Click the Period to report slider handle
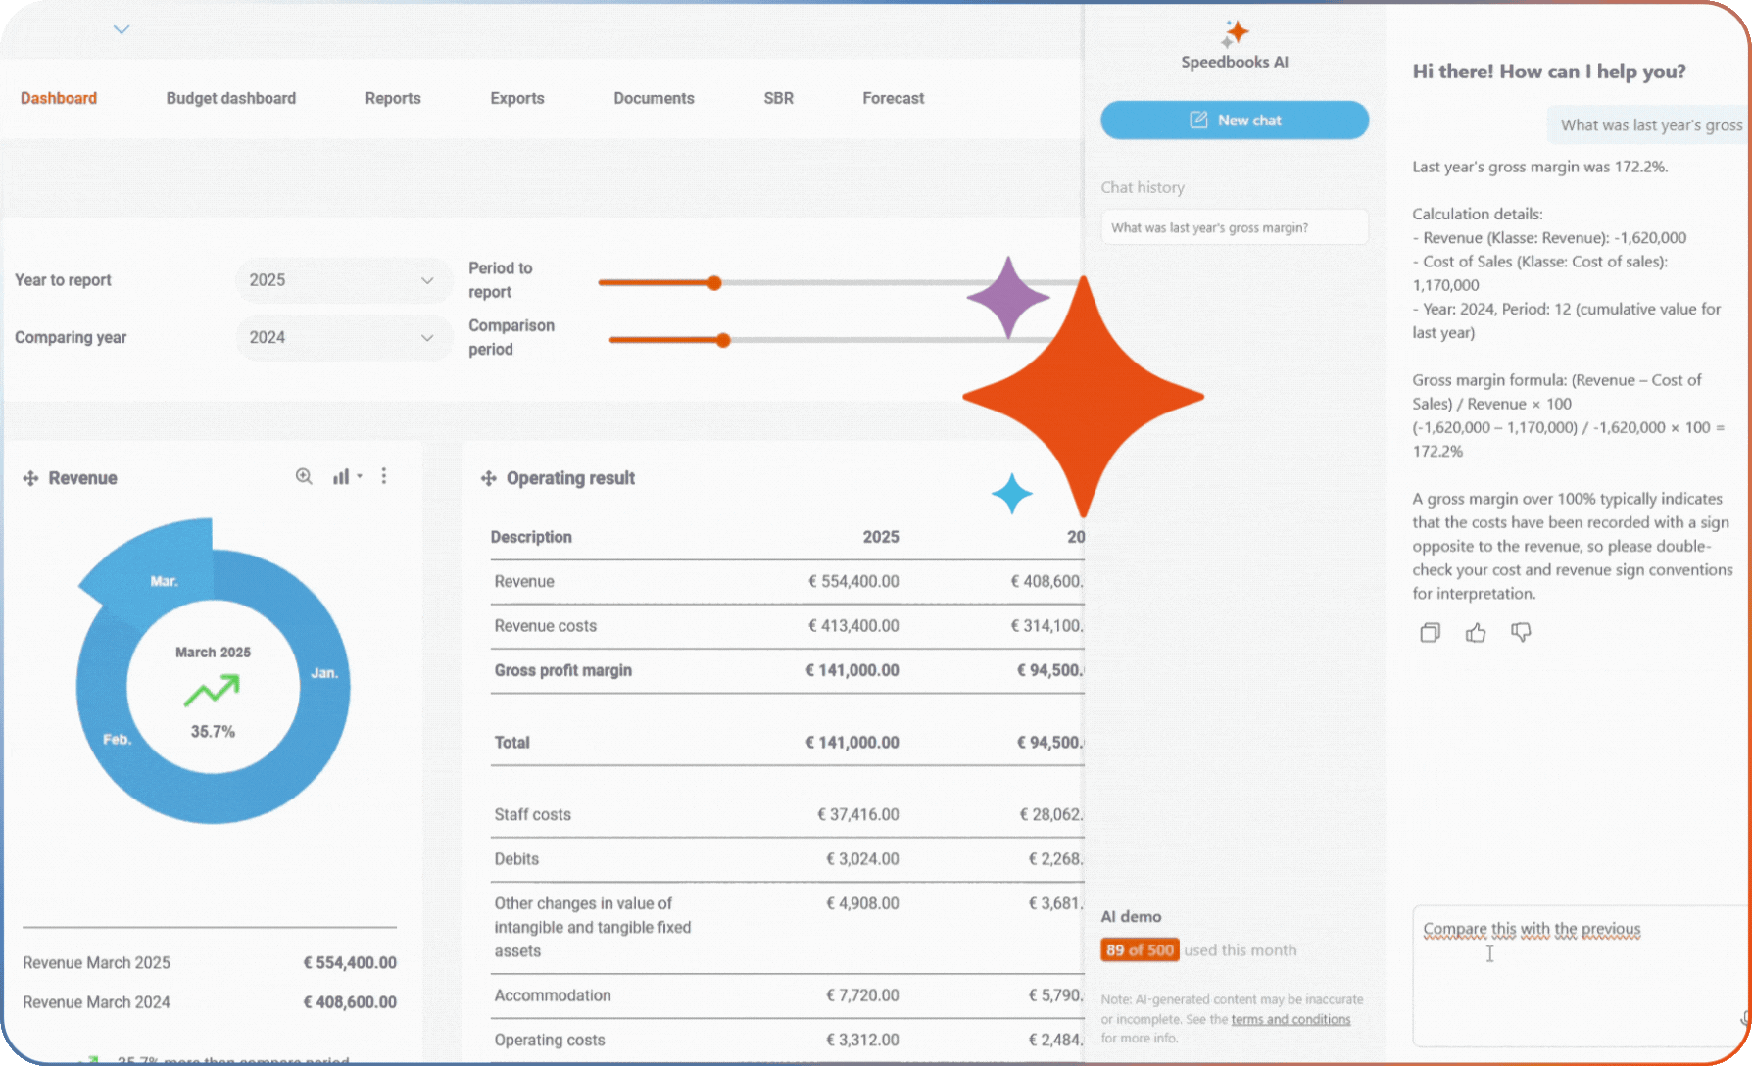Viewport: 1752px width, 1066px height. 714,282
